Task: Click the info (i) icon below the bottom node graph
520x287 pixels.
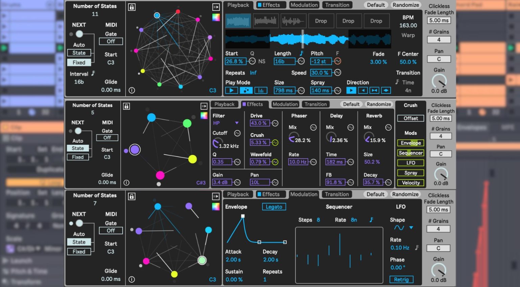Action: 132,279
